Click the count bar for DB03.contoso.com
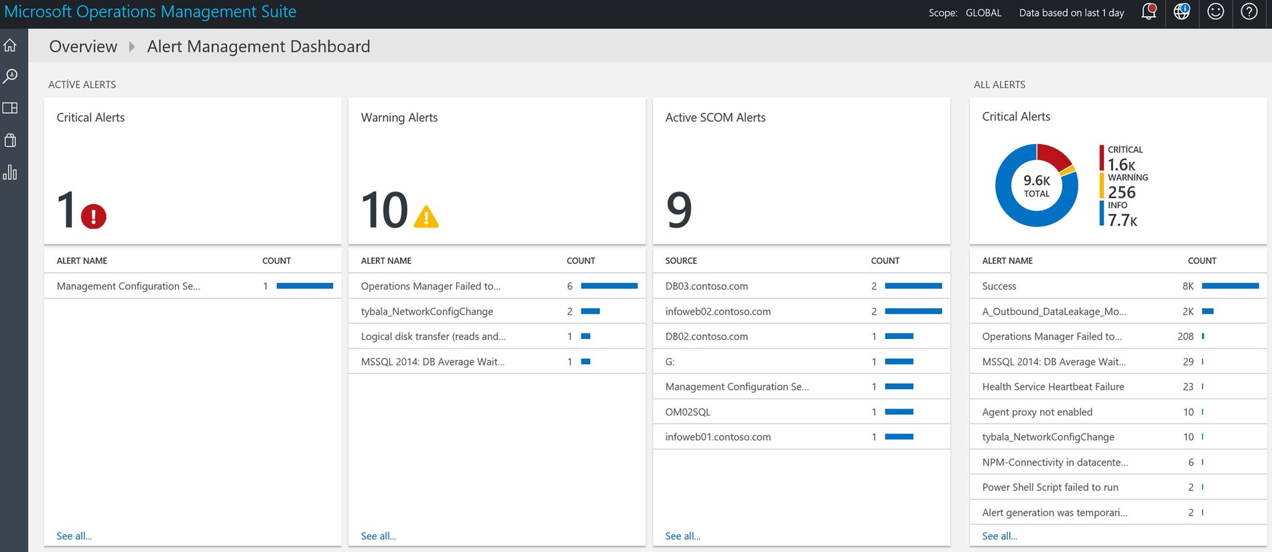1272x552 pixels. pyautogui.click(x=913, y=286)
